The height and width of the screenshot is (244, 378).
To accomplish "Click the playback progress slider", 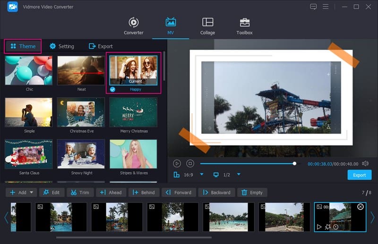I will (246, 163).
